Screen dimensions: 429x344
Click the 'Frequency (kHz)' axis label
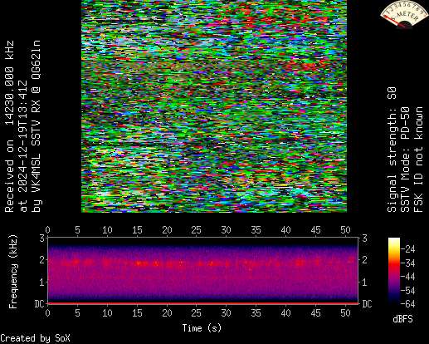(x=13, y=272)
